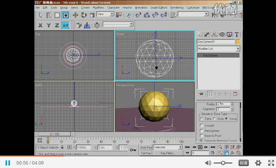Open the Modify command panel tab

[x=207, y=35]
